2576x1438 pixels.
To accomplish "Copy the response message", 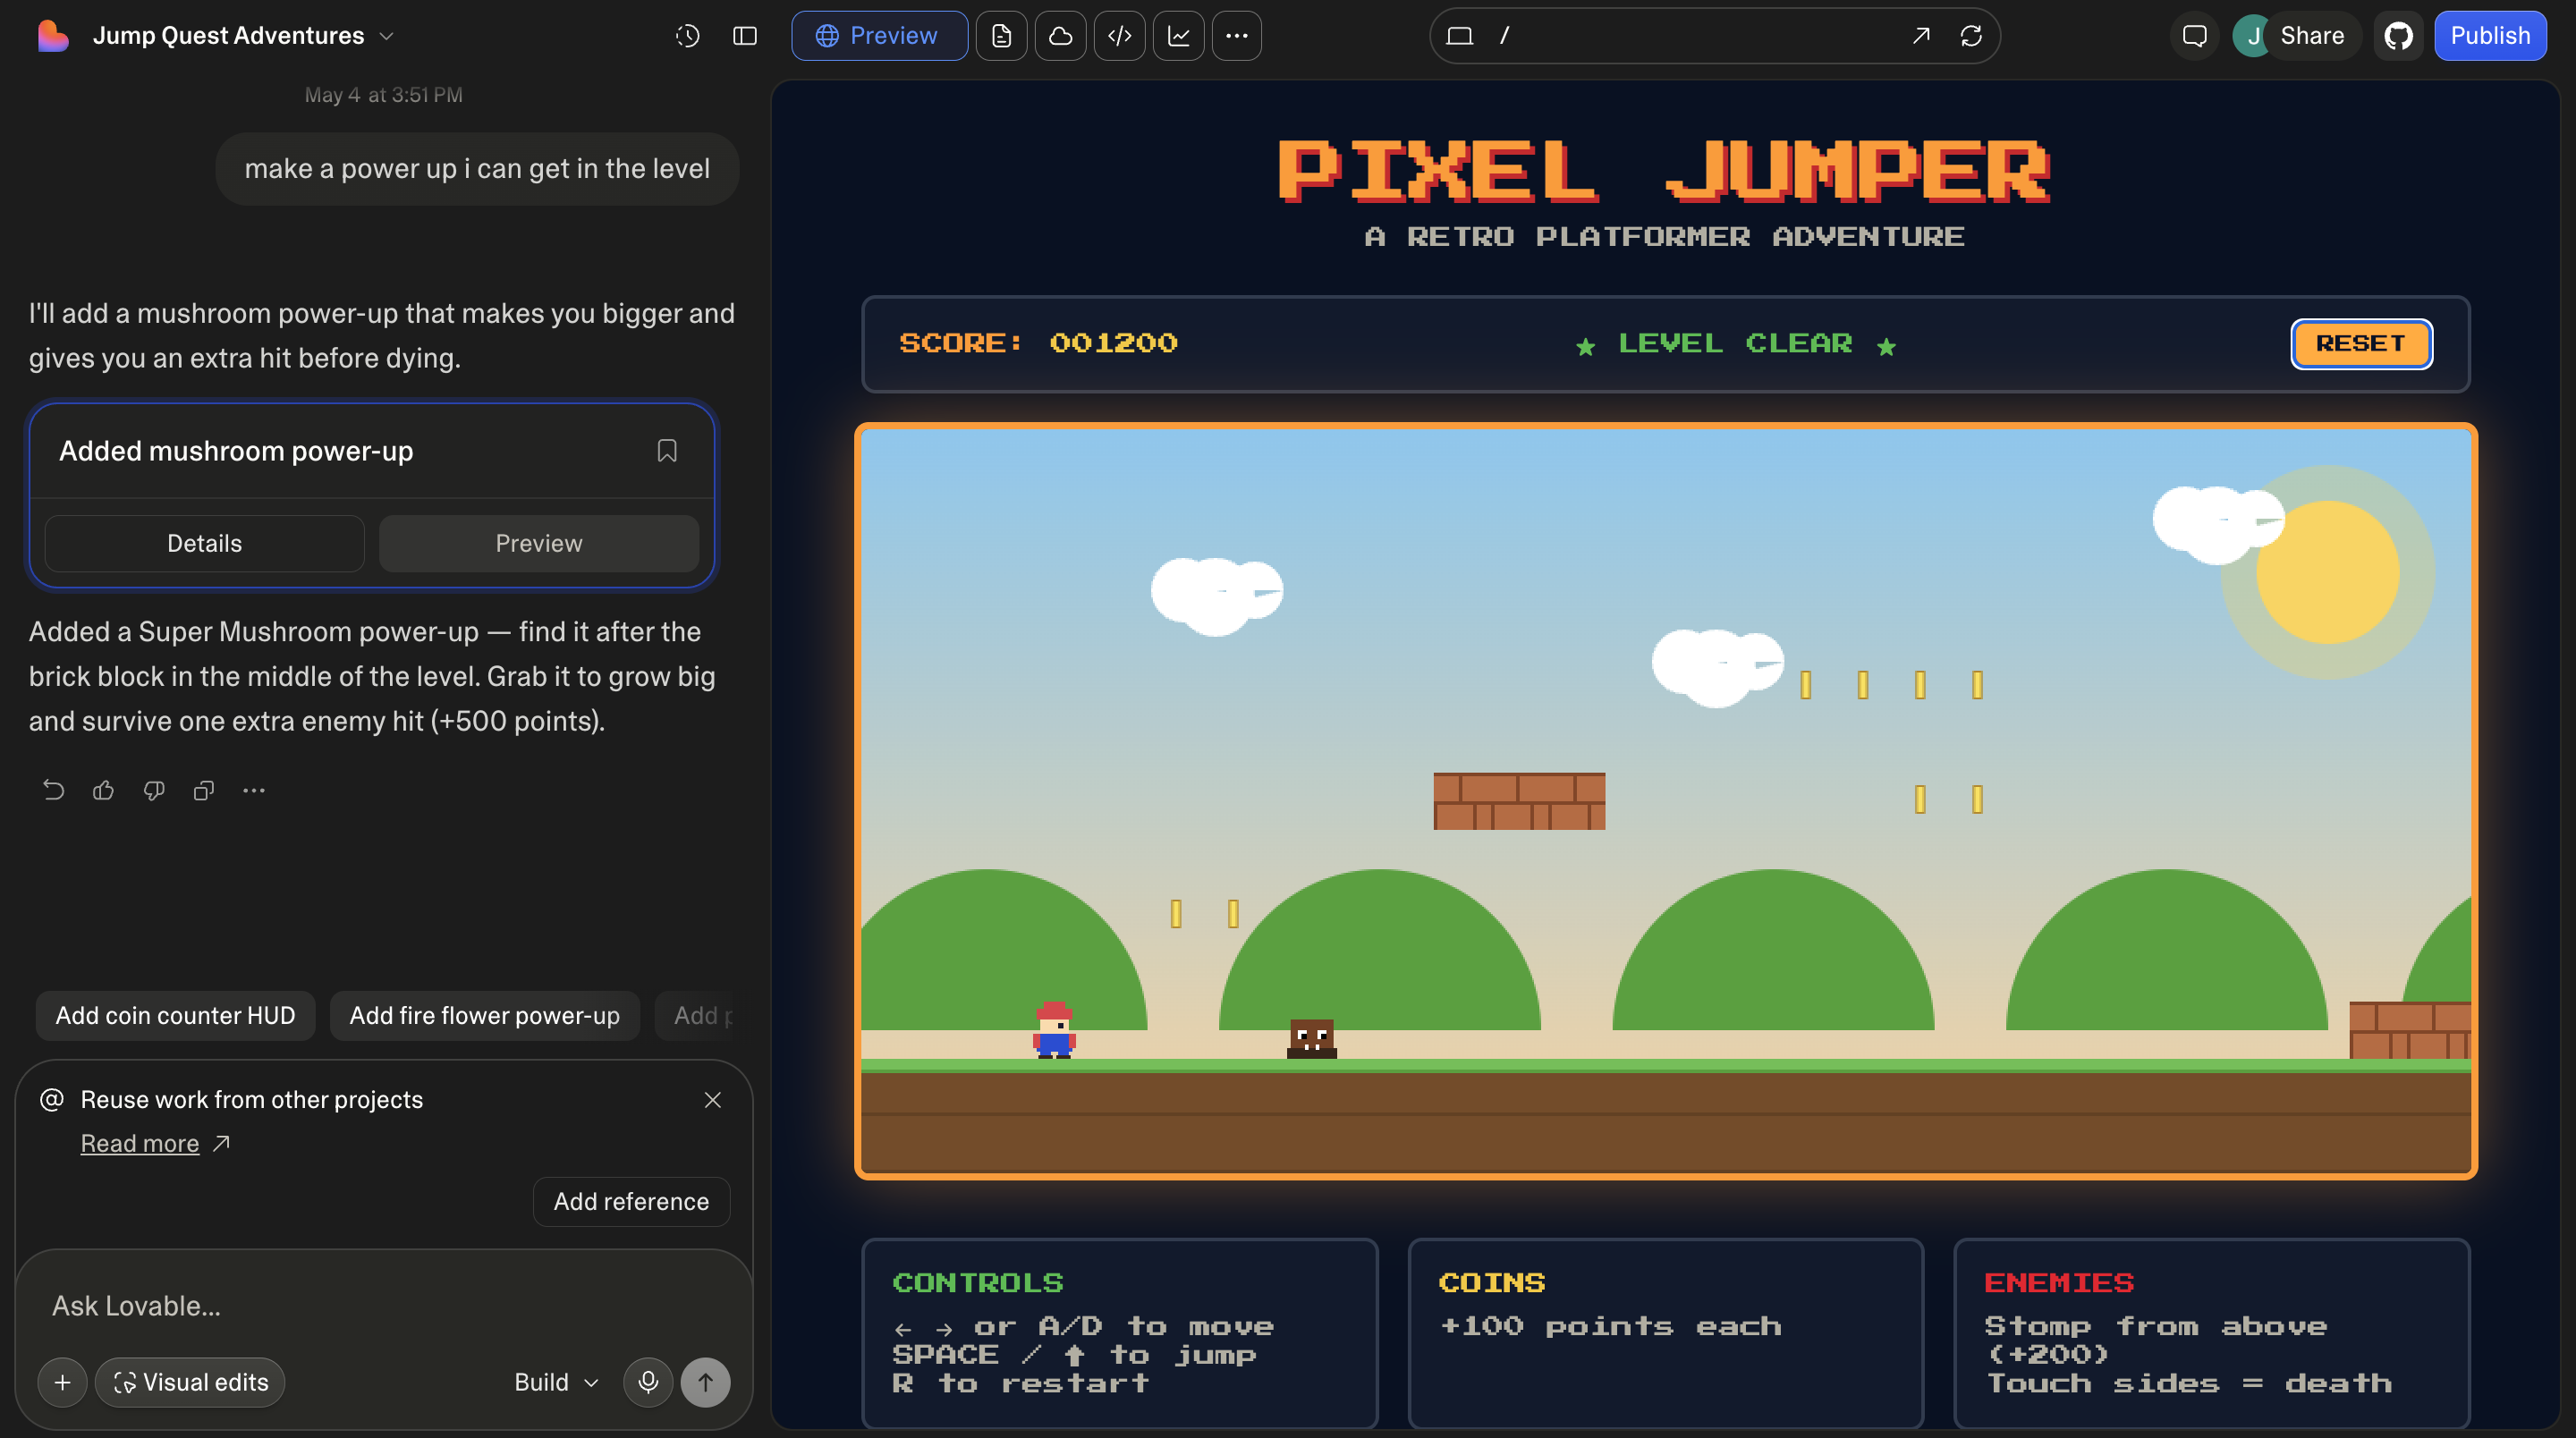I will [204, 790].
